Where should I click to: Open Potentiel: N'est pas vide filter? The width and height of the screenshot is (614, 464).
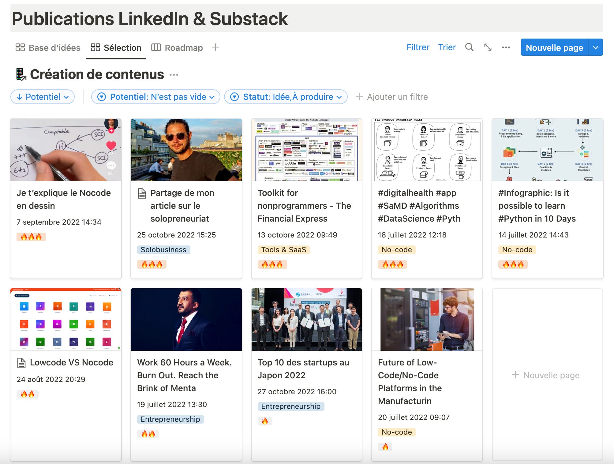click(156, 97)
